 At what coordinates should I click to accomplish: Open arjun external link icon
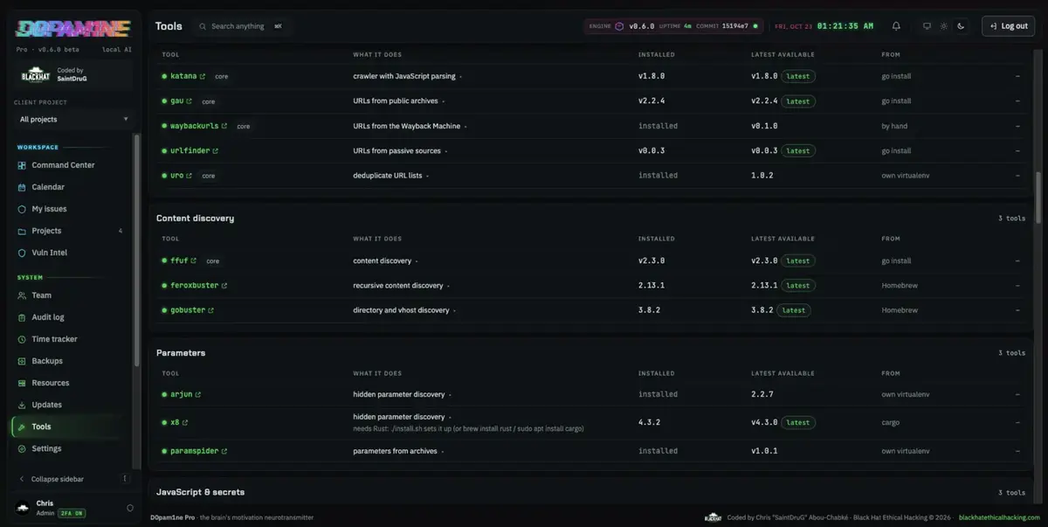coord(197,395)
